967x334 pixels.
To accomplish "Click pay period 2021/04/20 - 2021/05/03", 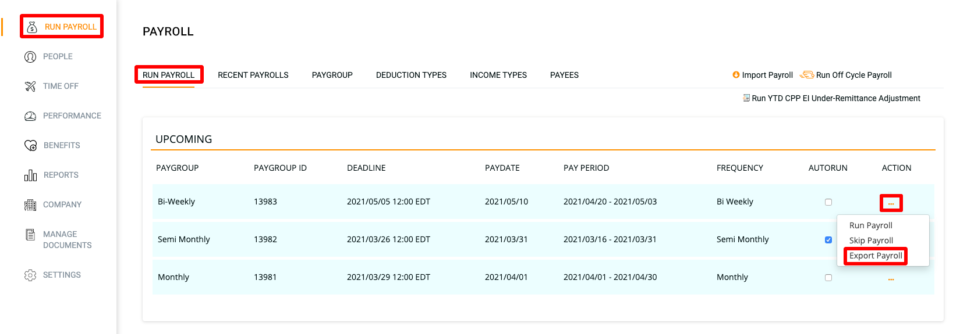I will [x=610, y=202].
